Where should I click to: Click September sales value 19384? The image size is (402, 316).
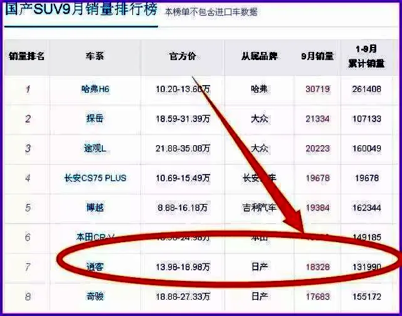(x=318, y=208)
